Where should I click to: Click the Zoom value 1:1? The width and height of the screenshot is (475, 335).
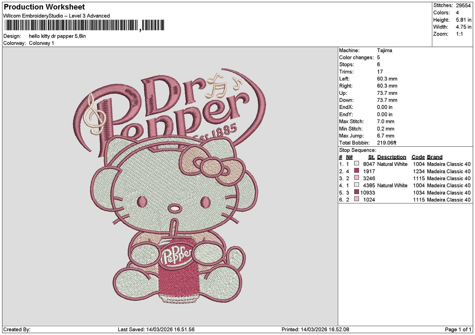[460, 34]
